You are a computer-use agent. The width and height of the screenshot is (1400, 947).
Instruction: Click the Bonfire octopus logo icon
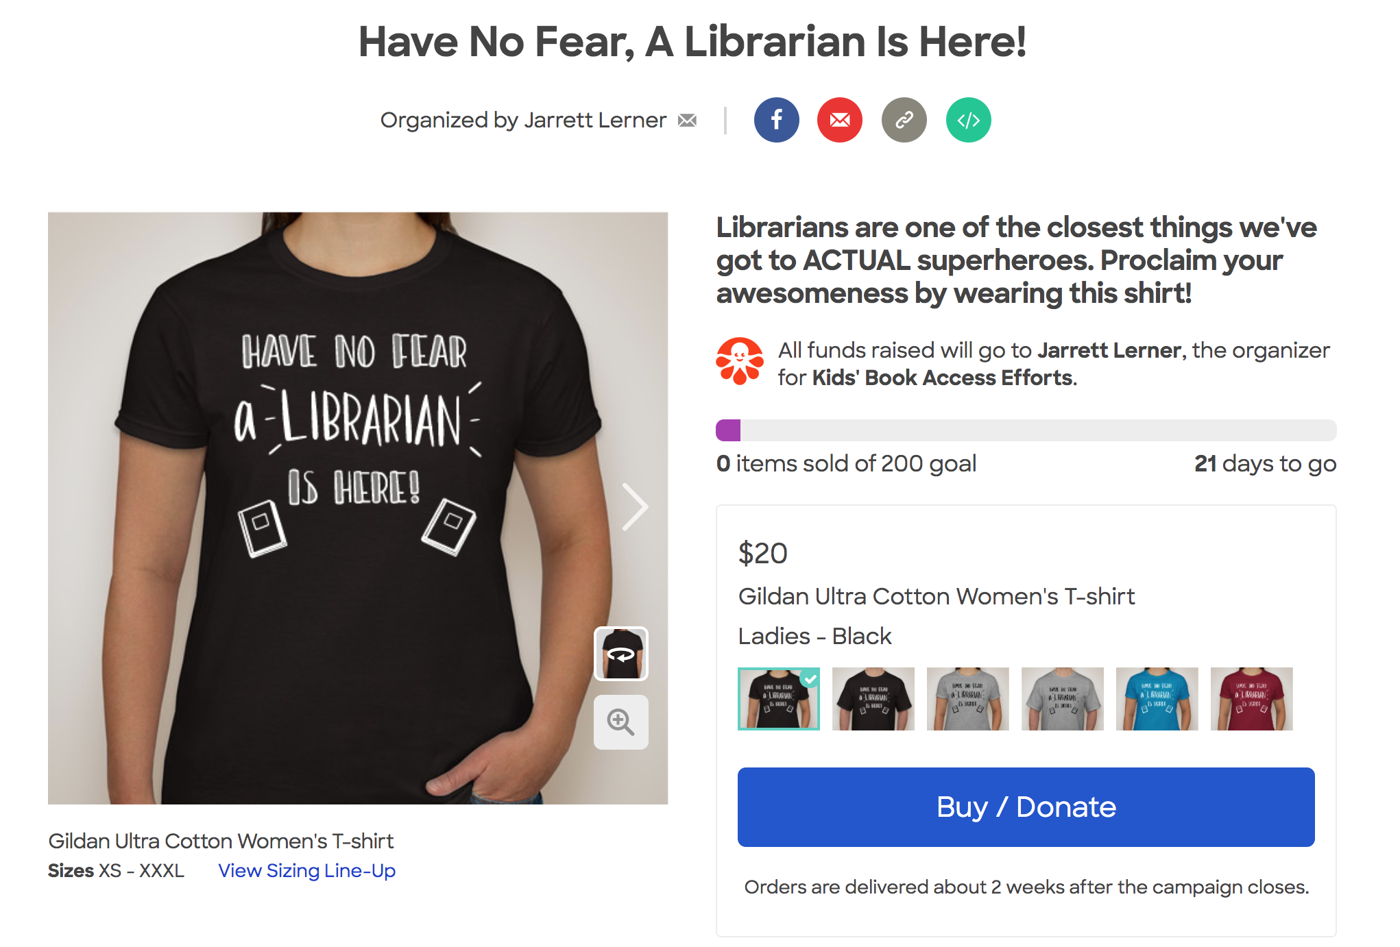(x=739, y=361)
